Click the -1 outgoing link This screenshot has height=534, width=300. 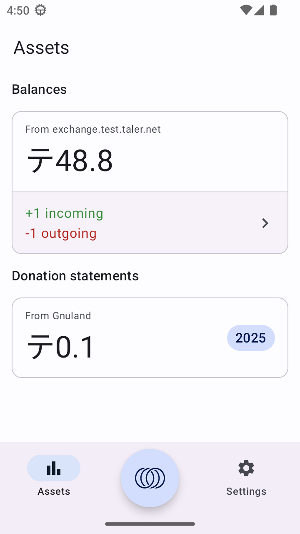(x=61, y=233)
